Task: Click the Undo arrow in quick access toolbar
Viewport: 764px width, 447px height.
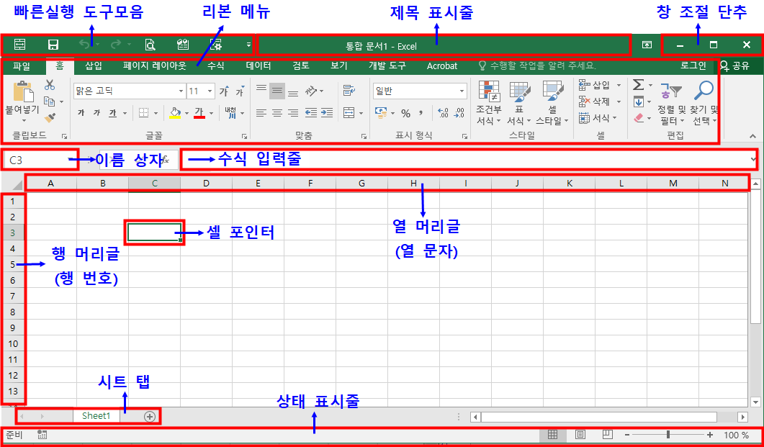Action: 85,45
